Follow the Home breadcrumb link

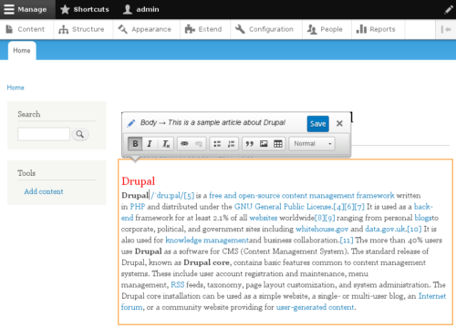[x=16, y=87]
